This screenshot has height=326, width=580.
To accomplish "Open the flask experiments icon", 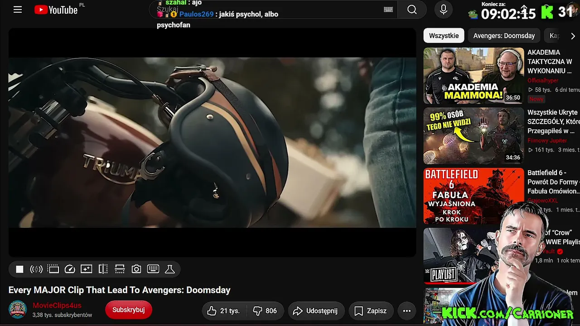I will click(170, 269).
